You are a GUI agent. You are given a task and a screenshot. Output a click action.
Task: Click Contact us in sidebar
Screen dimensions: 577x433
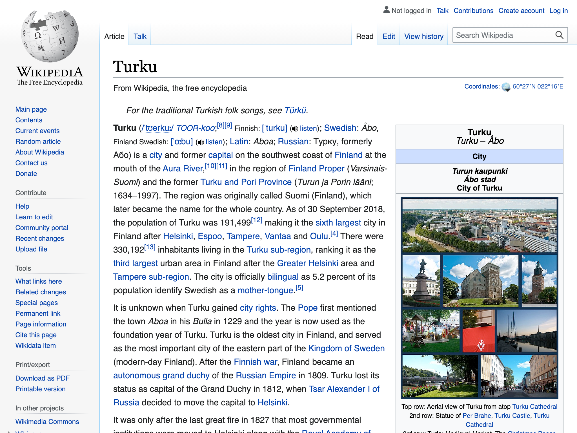[x=31, y=163]
